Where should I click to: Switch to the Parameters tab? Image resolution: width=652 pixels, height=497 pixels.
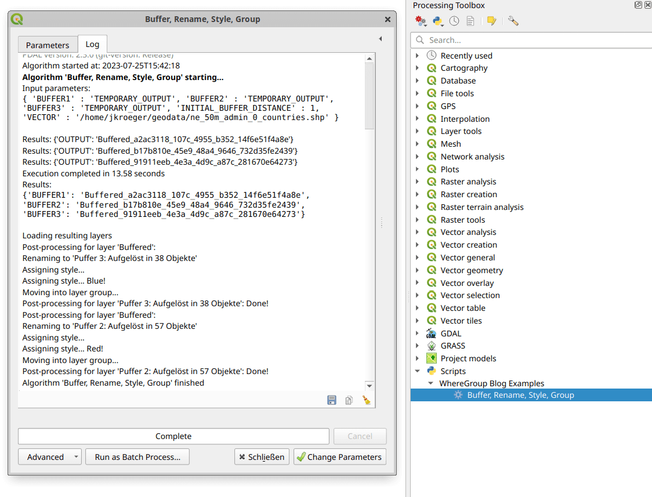click(48, 45)
